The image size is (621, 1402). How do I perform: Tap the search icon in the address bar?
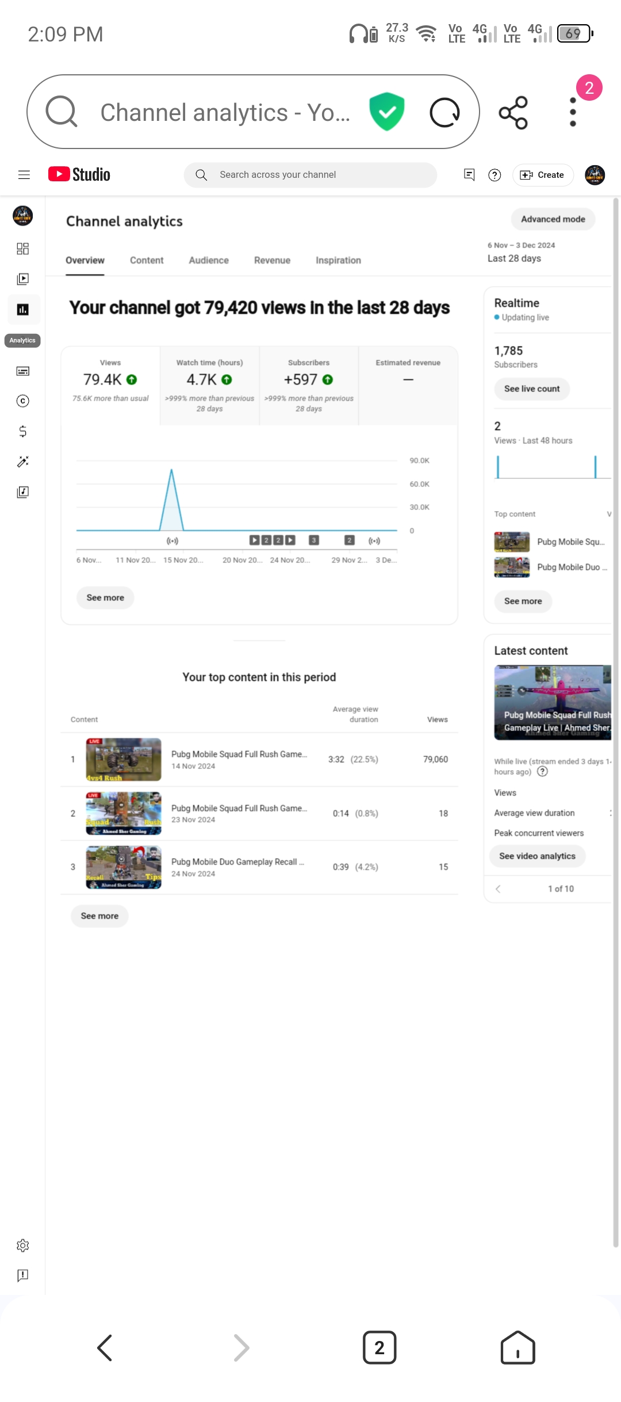(62, 112)
